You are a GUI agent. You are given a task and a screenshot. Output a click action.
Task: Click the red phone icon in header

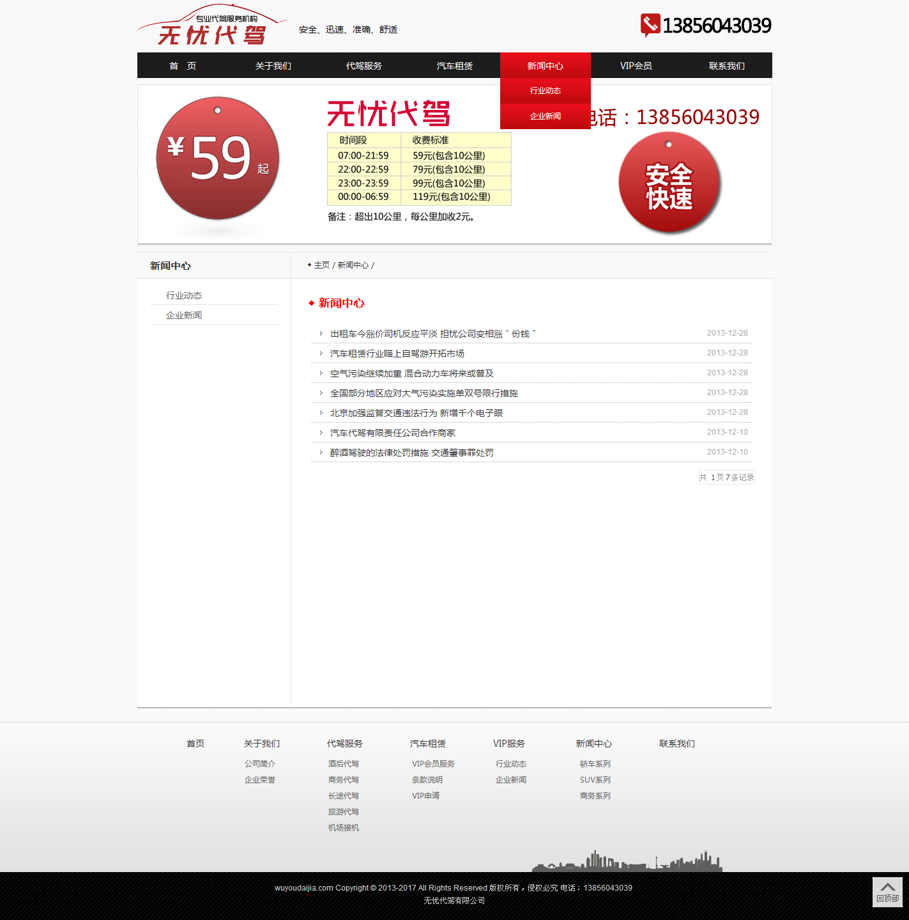point(650,25)
